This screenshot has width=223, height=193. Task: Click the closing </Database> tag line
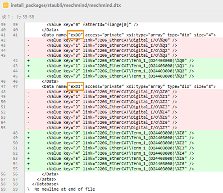click(x=45, y=184)
